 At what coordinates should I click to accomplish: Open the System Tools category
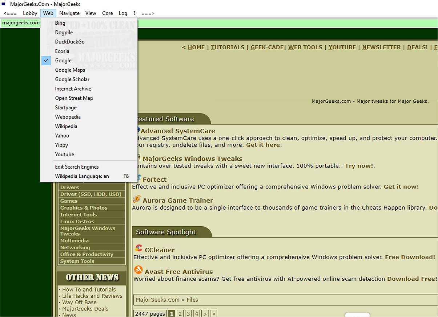click(77, 261)
